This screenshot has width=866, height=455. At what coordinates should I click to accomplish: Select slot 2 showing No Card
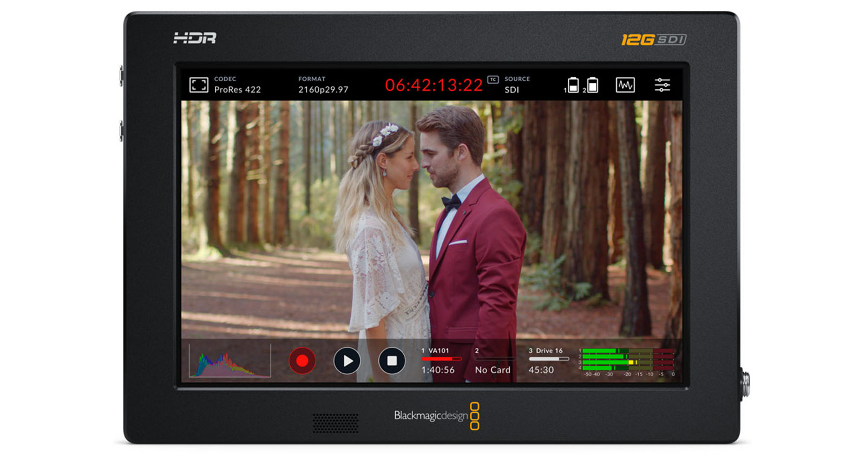click(x=493, y=361)
